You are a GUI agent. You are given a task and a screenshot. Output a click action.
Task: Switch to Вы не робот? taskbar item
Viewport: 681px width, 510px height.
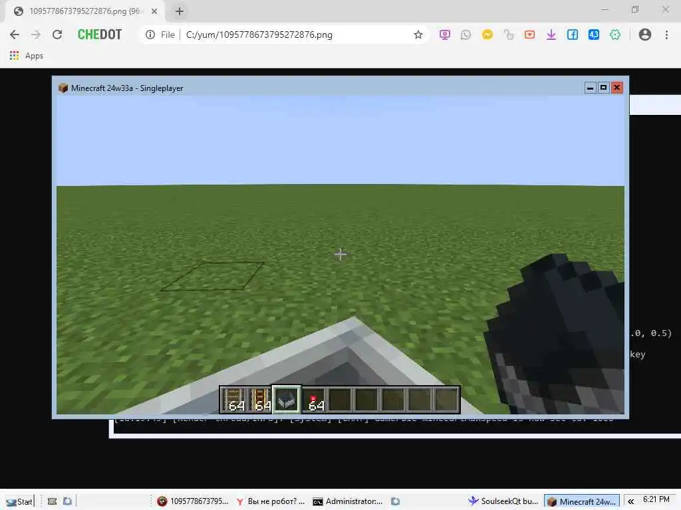pos(270,501)
